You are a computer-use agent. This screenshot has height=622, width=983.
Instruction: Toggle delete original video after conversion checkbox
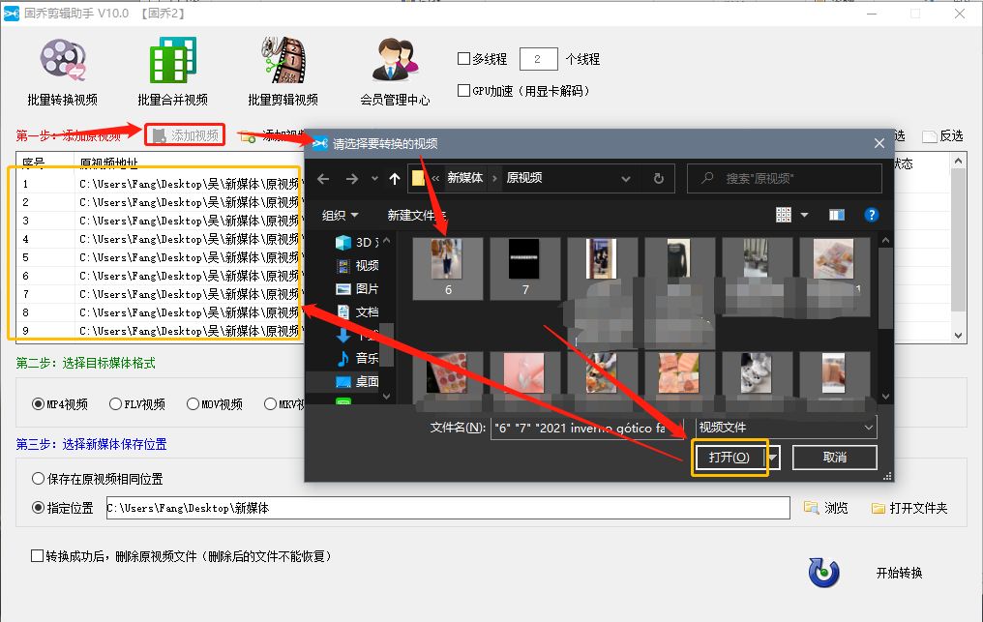(37, 556)
